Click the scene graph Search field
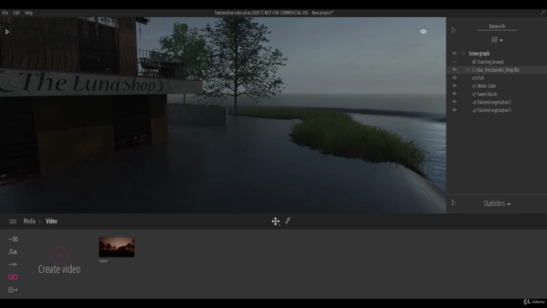Image resolution: width=547 pixels, height=308 pixels. (x=497, y=27)
